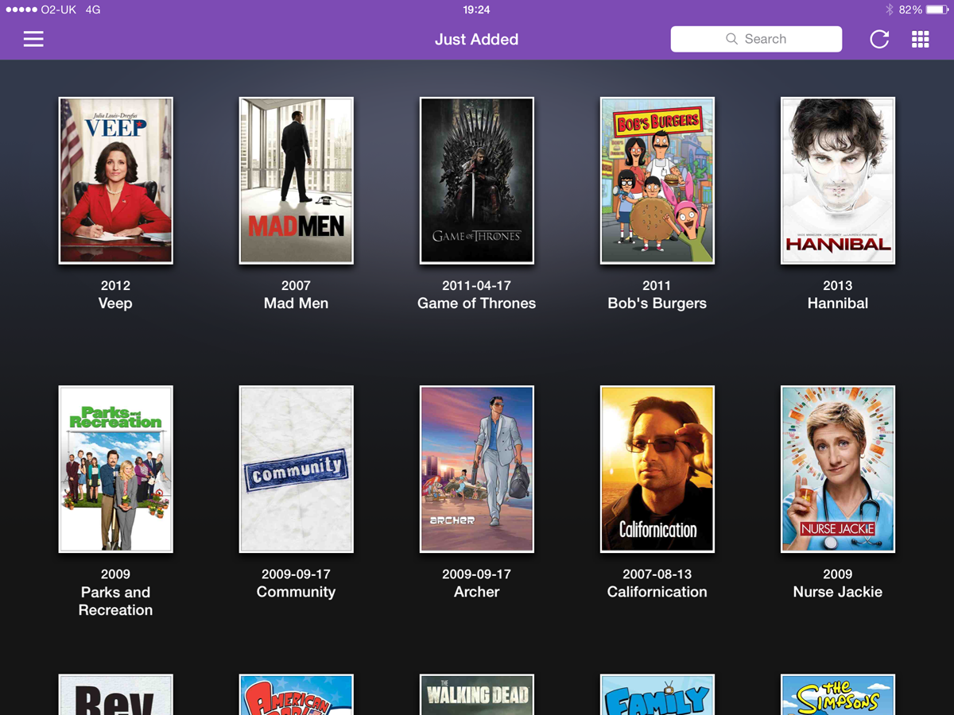Tap the "2011" year above Bob's Burgers

pyautogui.click(x=657, y=285)
